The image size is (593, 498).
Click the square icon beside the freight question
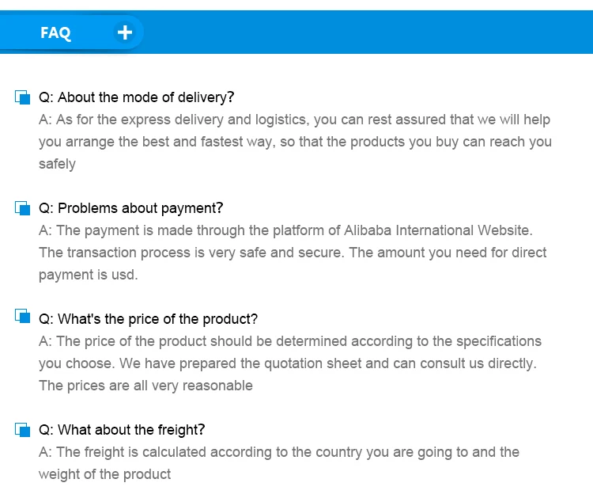click(22, 430)
